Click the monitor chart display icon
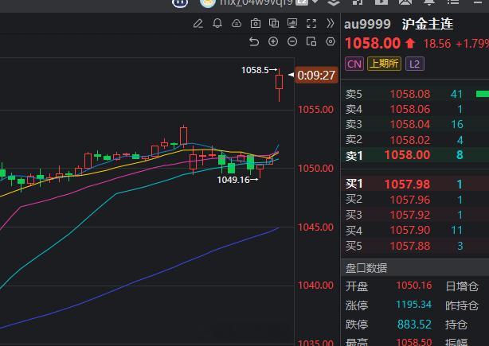This screenshot has height=346, width=489. coord(292,23)
